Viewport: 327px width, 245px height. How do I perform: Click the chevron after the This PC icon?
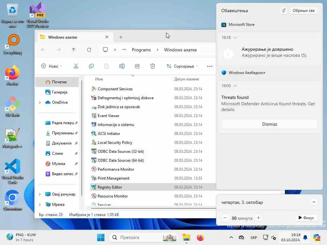pyautogui.click(x=115, y=50)
